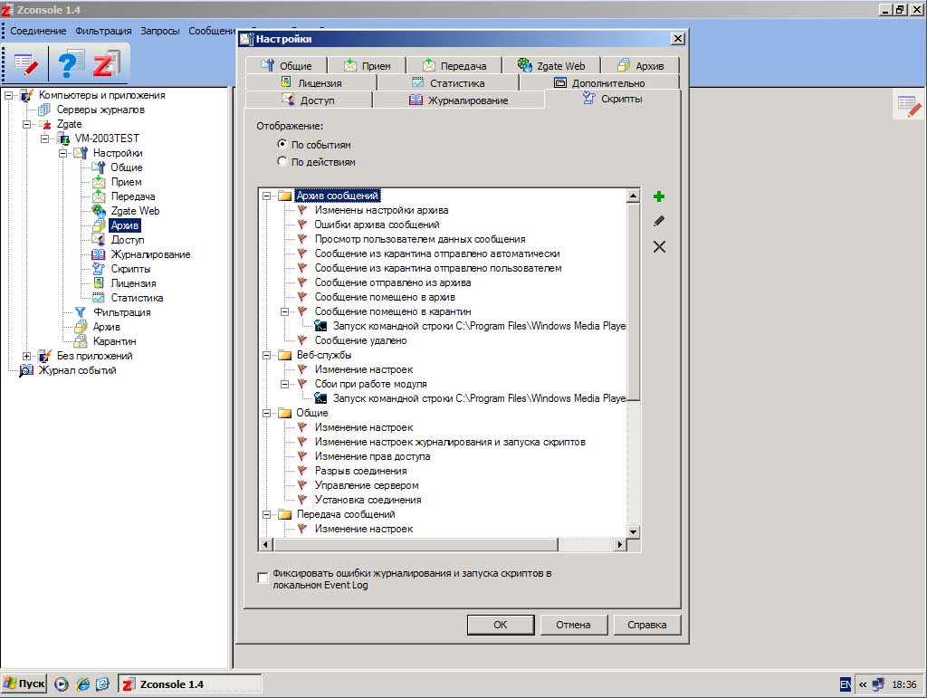Select Журналирование in the left tree
The image size is (927, 698).
pos(151,254)
